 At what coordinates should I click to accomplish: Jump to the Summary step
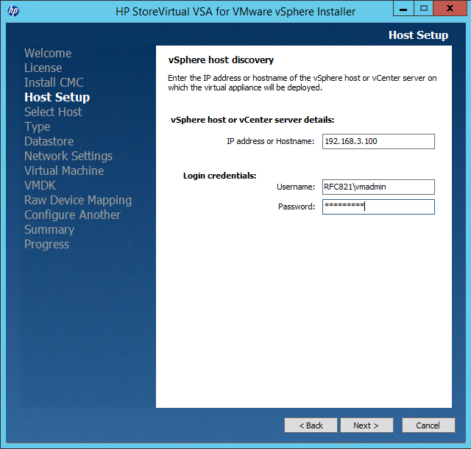(49, 230)
